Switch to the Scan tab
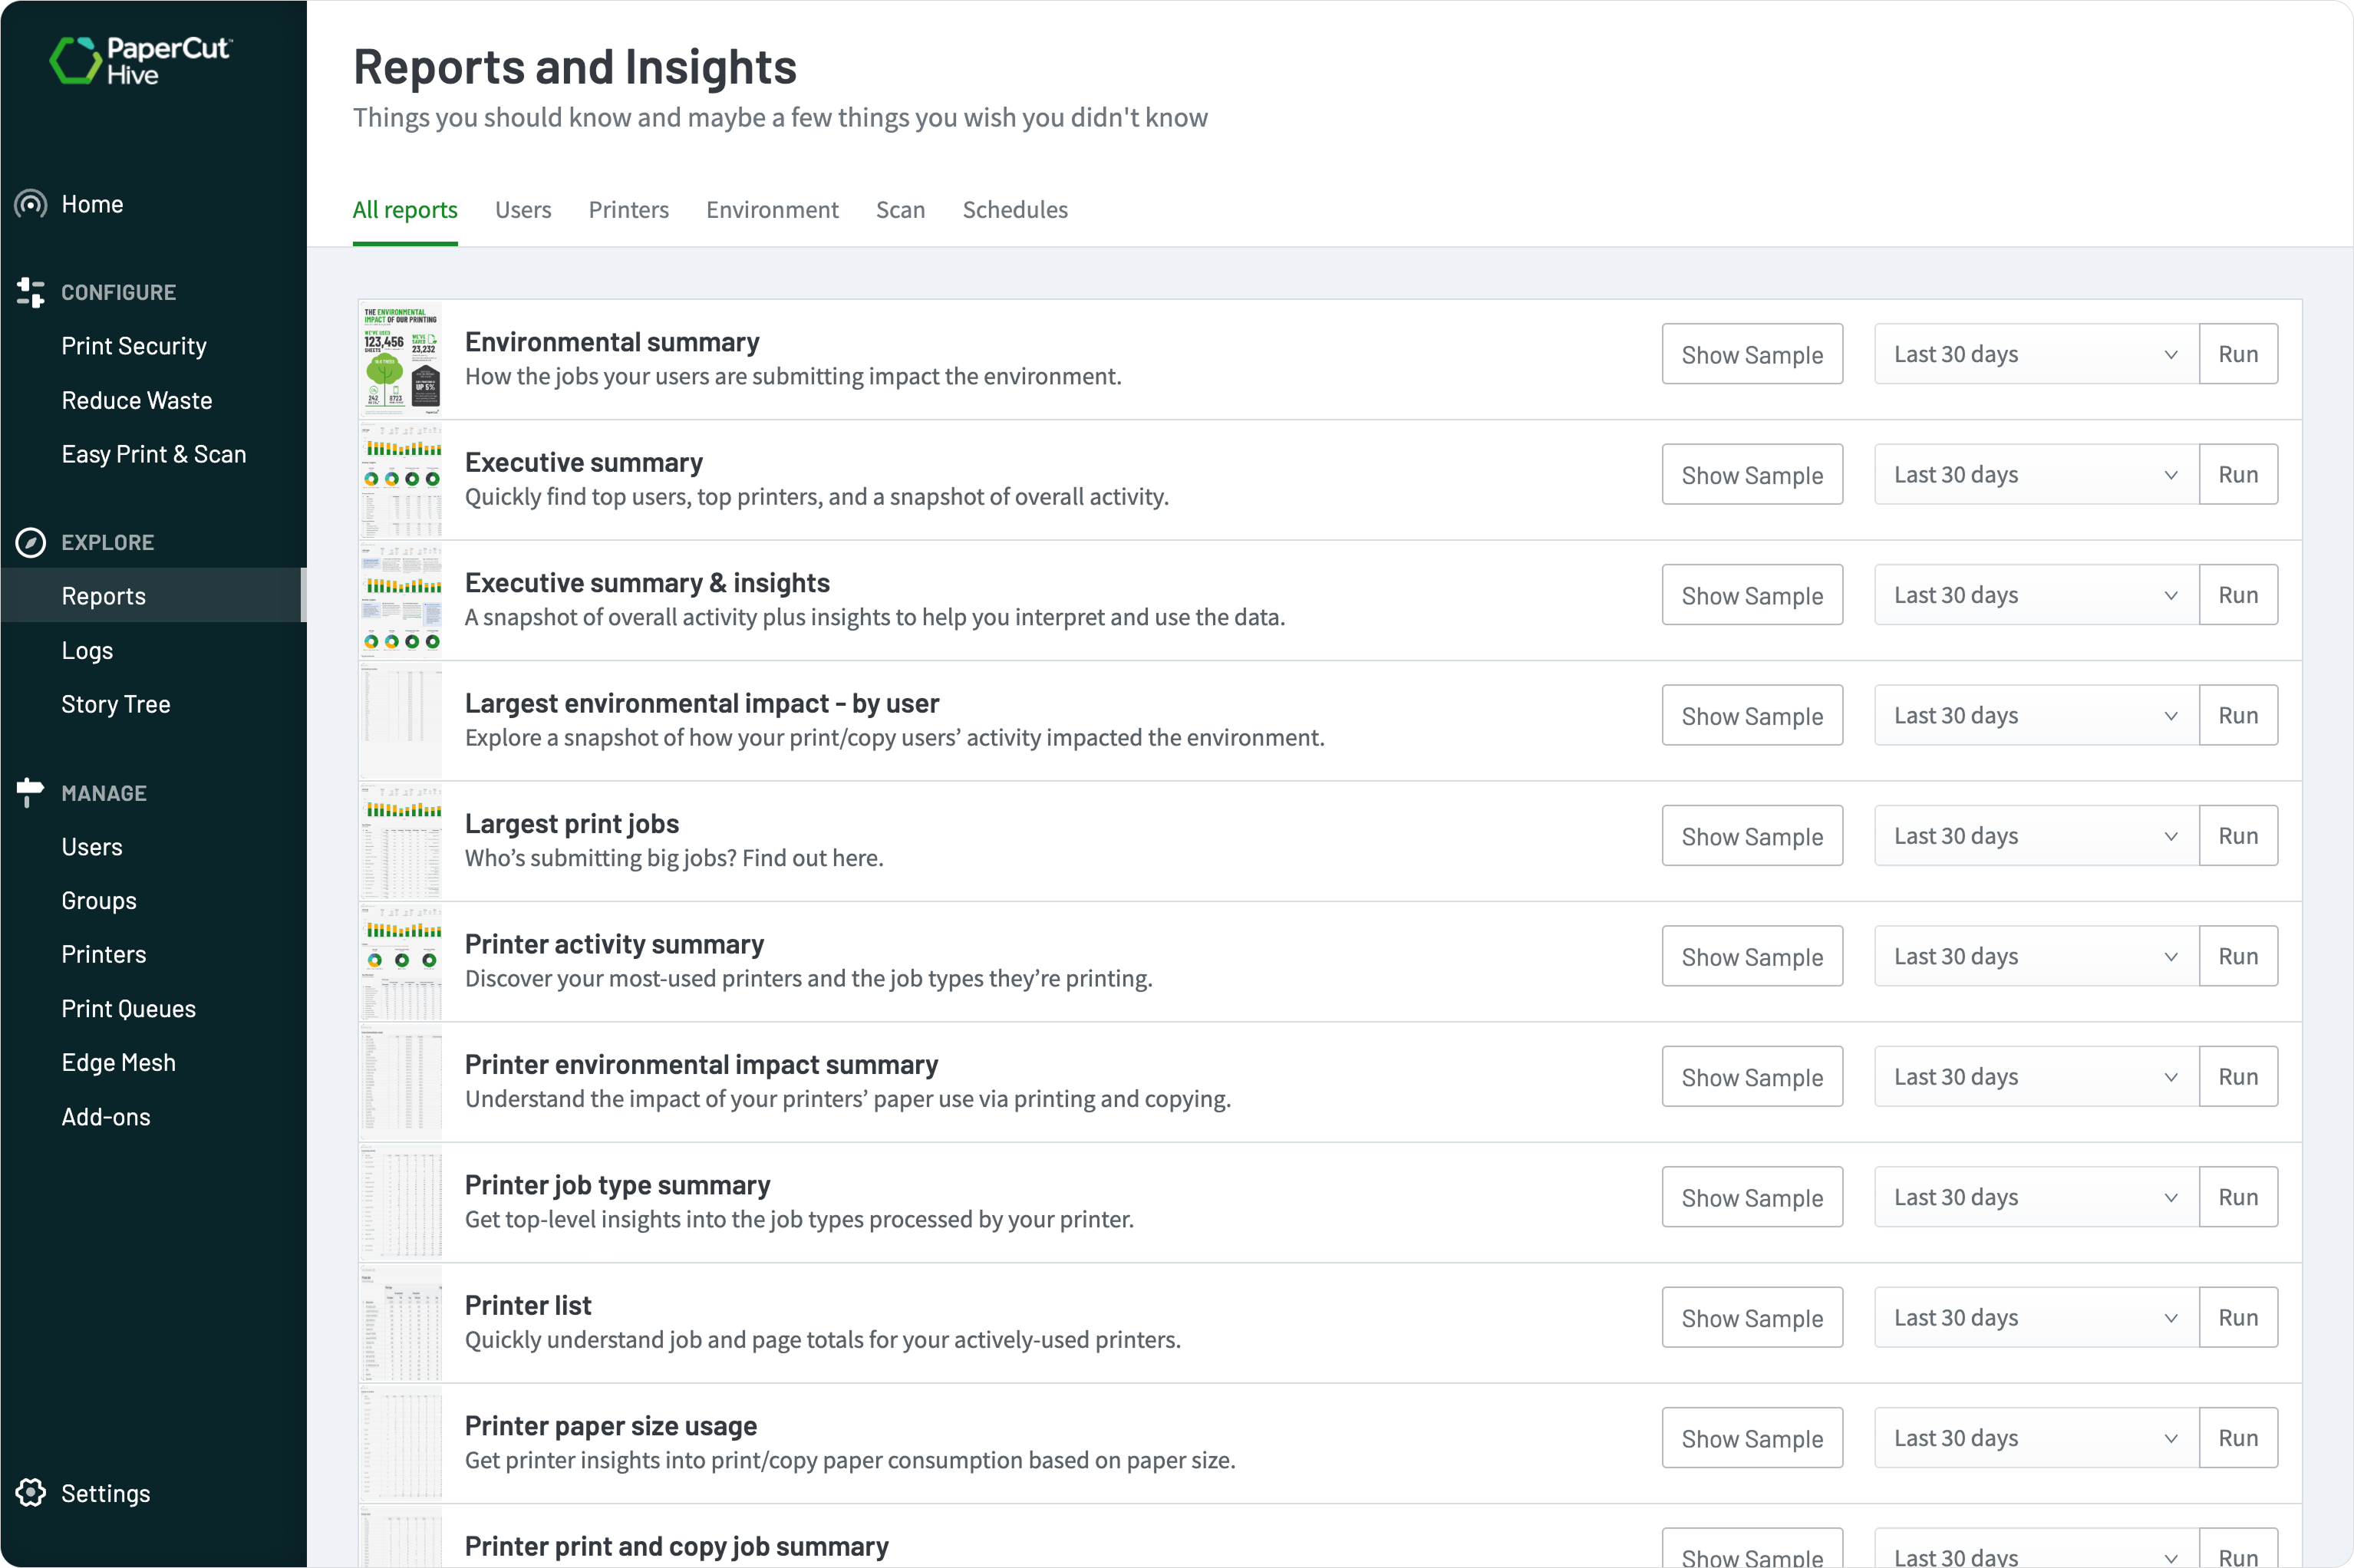Image resolution: width=2354 pixels, height=1568 pixels. [x=900, y=210]
